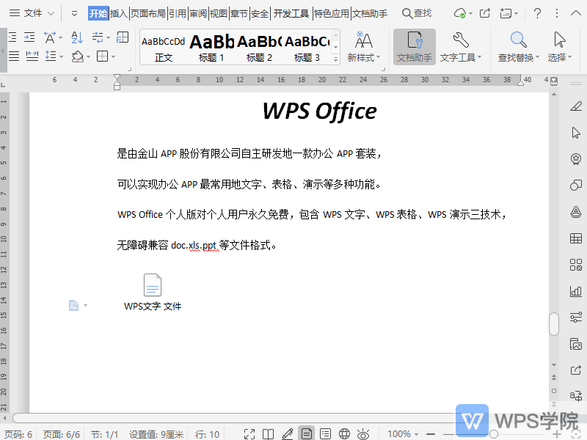Open the embedded WPS文字 文件 object
587x440 pixels.
click(152, 286)
